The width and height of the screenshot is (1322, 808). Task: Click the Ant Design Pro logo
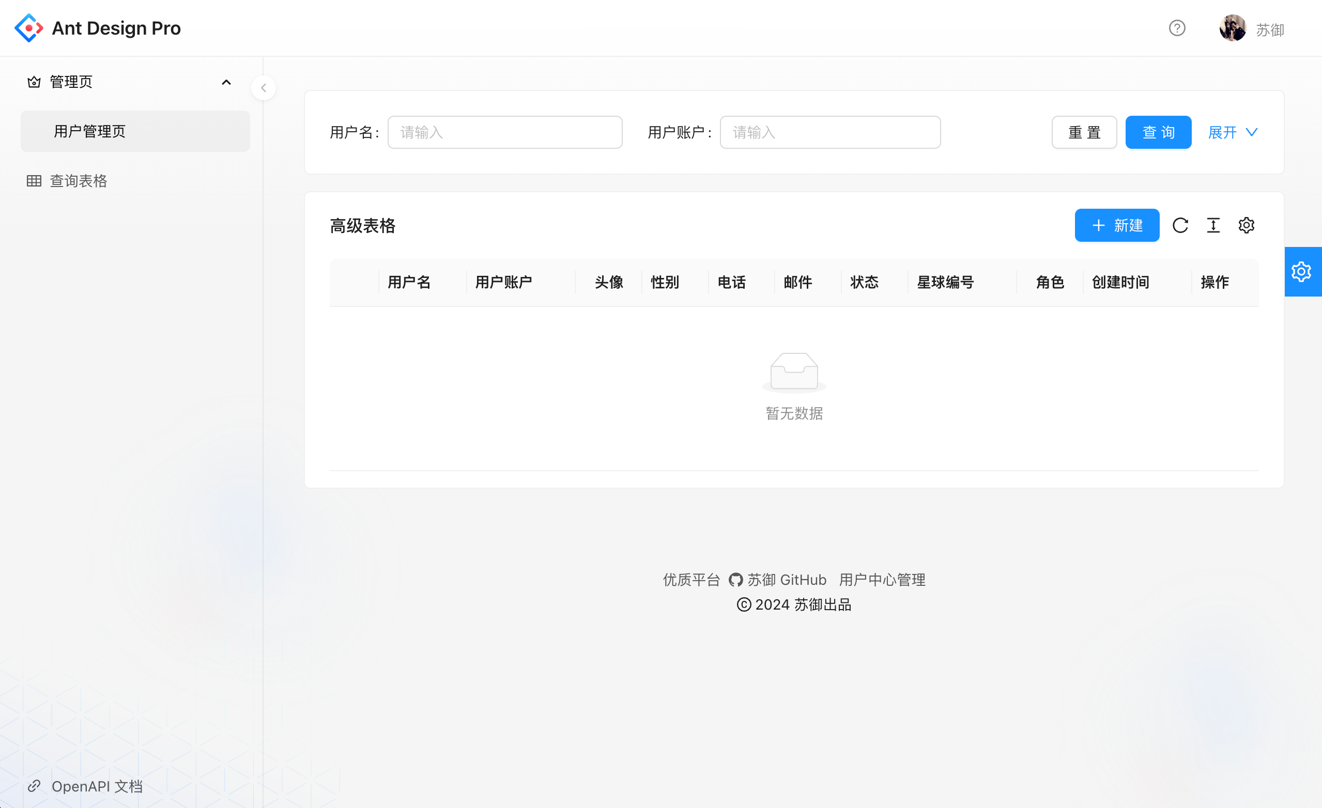click(x=29, y=28)
